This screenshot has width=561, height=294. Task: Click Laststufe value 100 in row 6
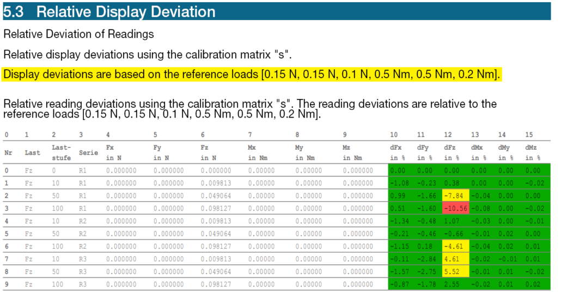(x=57, y=247)
